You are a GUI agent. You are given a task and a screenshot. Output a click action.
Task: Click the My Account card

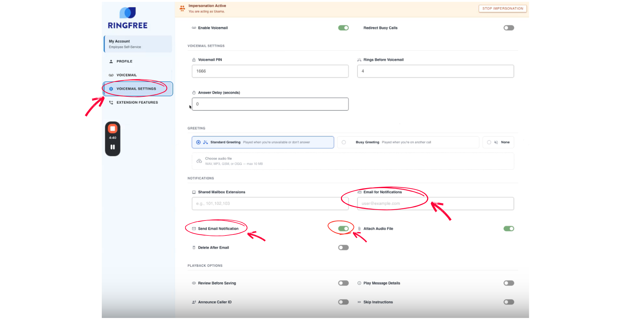[x=138, y=44]
